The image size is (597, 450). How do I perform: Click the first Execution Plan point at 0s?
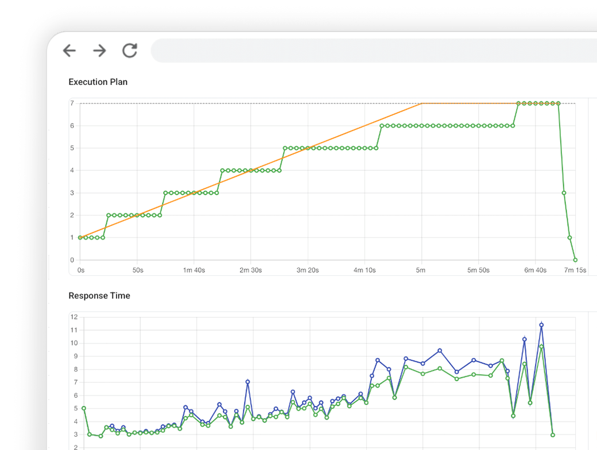80,237
